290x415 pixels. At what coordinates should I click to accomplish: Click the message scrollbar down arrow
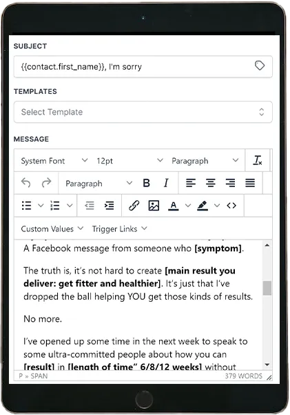pos(267,365)
